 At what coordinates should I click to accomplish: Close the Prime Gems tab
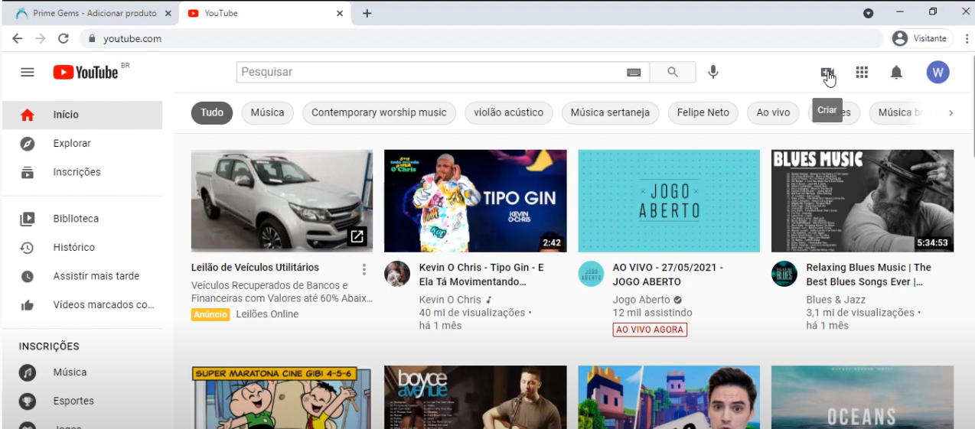pyautogui.click(x=168, y=13)
